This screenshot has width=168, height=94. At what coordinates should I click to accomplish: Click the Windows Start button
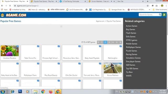pyautogui.click(x=3, y=92)
